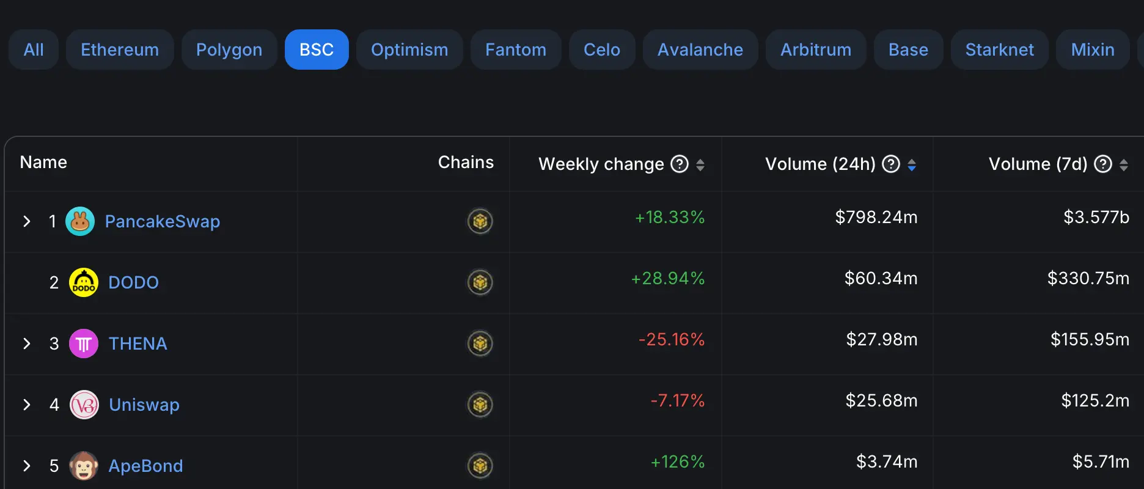The width and height of the screenshot is (1144, 489).
Task: Expand the THENA row chevron
Action: click(26, 344)
